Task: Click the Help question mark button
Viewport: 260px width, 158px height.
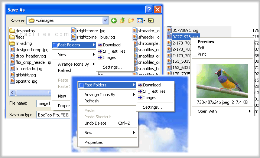Action: (x=149, y=9)
